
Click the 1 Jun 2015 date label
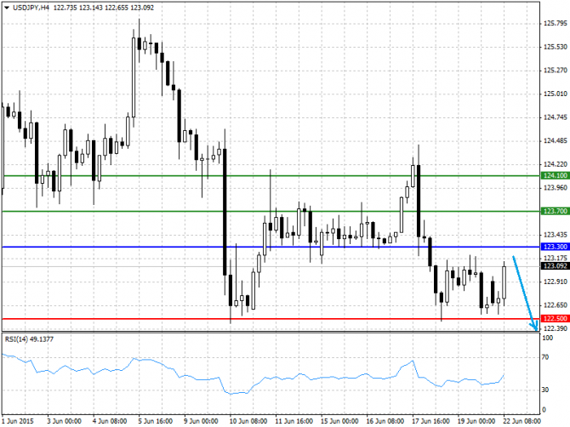[18, 421]
